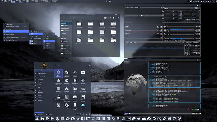
Task: Launch the pacseek app icon
Action: coord(67,81)
